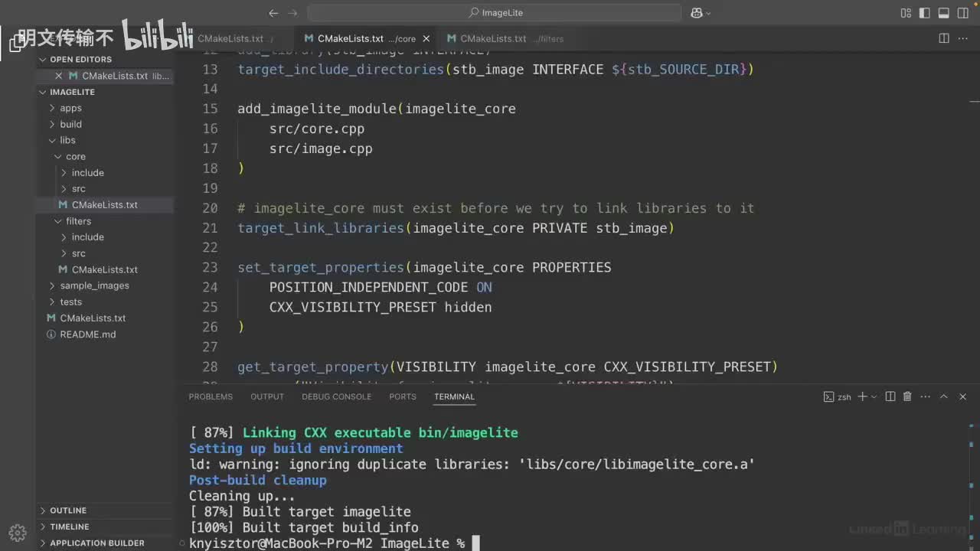This screenshot has width=980, height=551.
Task: Click line 25 CXX_VISIBILITY_PRESET hidden
Action: [381, 307]
